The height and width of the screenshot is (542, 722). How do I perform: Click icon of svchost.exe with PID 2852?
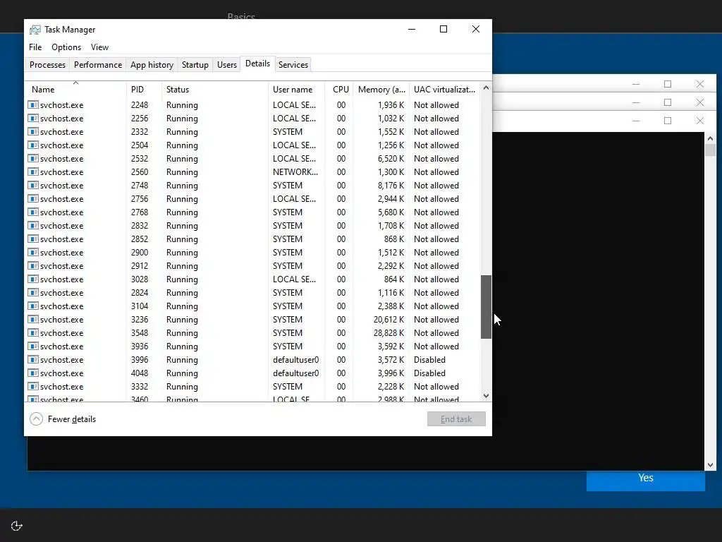pos(32,239)
